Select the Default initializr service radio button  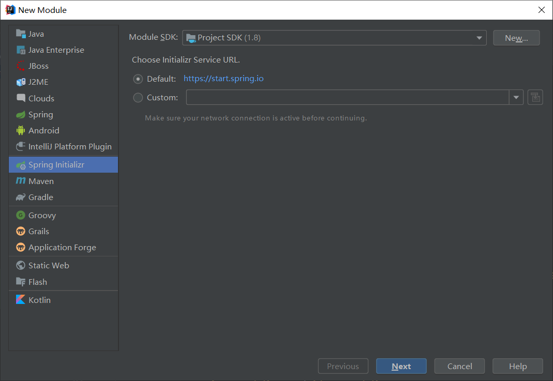coord(138,79)
